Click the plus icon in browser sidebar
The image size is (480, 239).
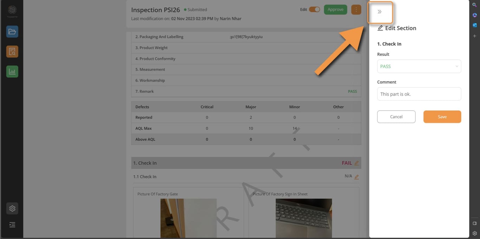(474, 36)
